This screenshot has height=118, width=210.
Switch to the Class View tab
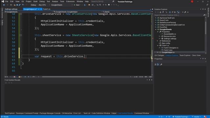click(x=196, y=55)
